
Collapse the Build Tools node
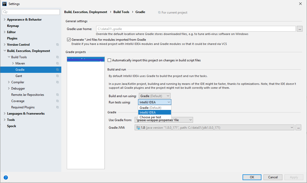point(9,57)
